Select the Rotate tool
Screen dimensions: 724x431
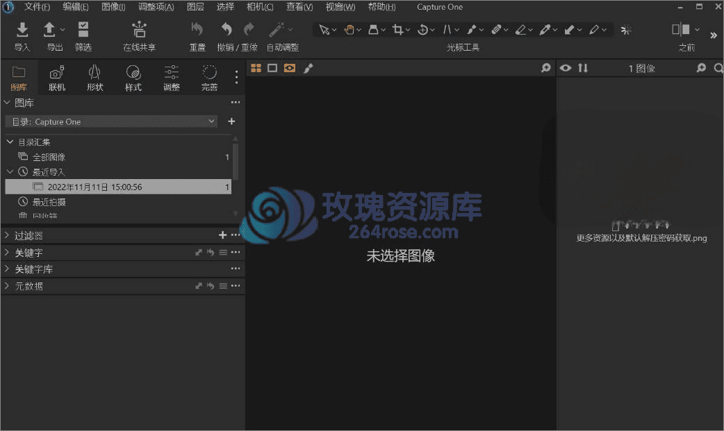pos(422,30)
